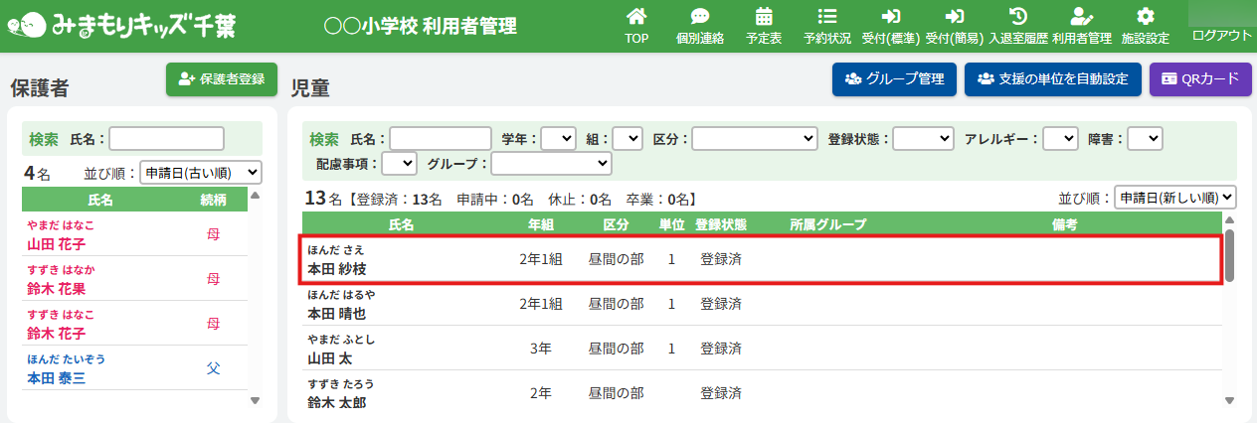1257x423 pixels.
Task: Go to TOP home icon
Action: pyautogui.click(x=635, y=17)
